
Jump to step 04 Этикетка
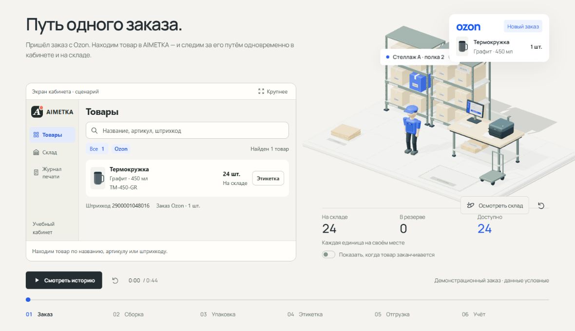pyautogui.click(x=305, y=314)
